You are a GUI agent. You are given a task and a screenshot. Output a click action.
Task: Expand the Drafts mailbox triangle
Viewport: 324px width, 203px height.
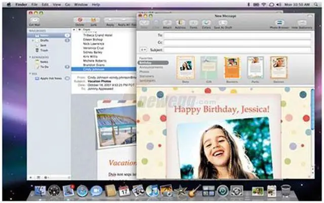(32, 40)
